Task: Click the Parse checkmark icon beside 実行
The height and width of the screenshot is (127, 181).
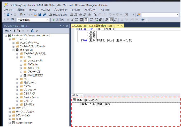Action: tap(72, 20)
